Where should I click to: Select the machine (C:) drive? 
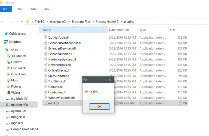(x=19, y=105)
